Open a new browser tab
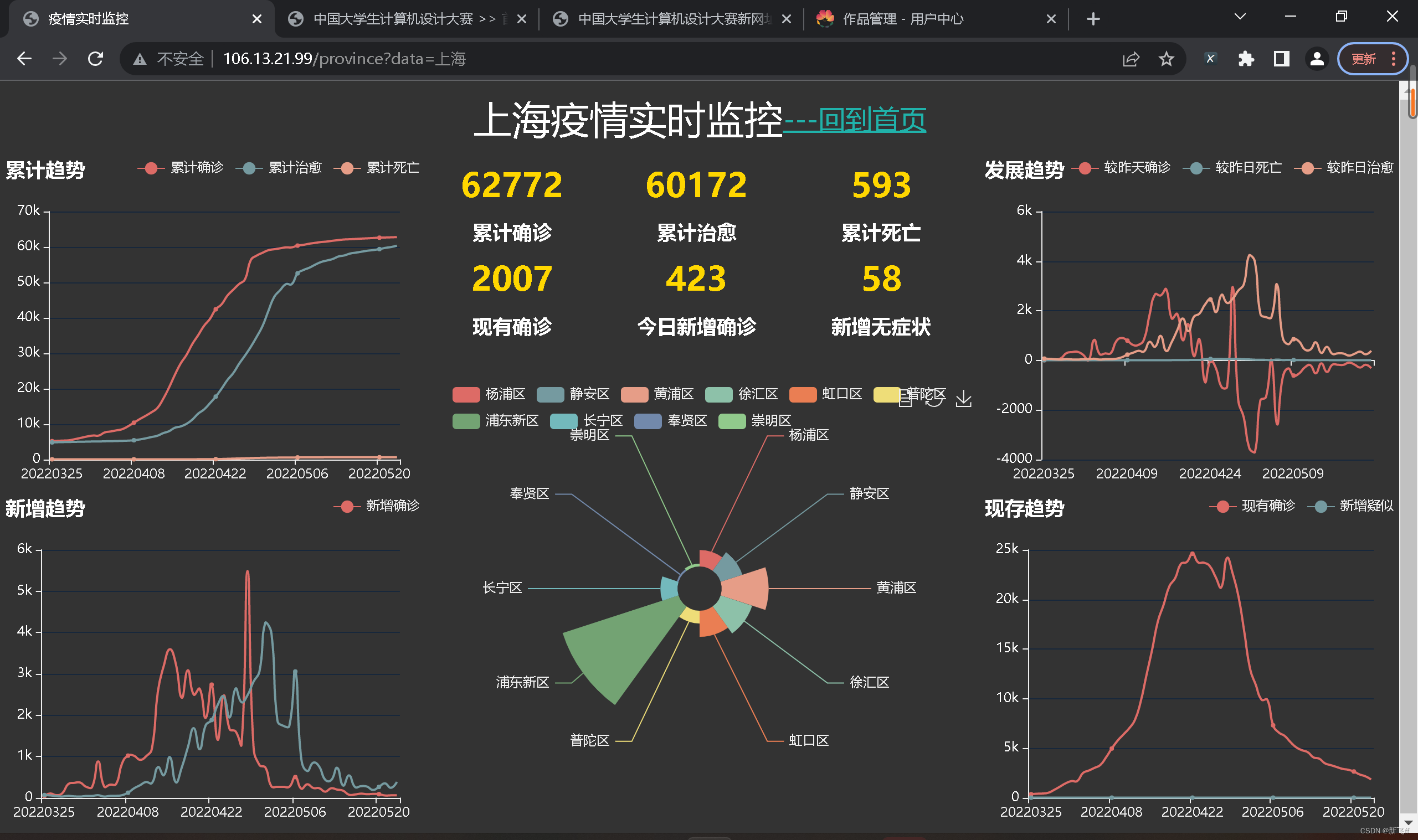The image size is (1418, 840). [x=1093, y=19]
